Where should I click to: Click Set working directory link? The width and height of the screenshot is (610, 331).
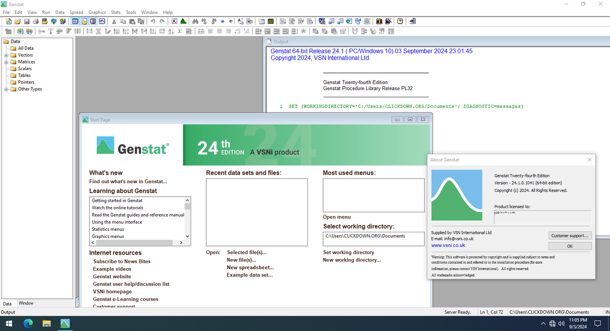pyautogui.click(x=348, y=252)
